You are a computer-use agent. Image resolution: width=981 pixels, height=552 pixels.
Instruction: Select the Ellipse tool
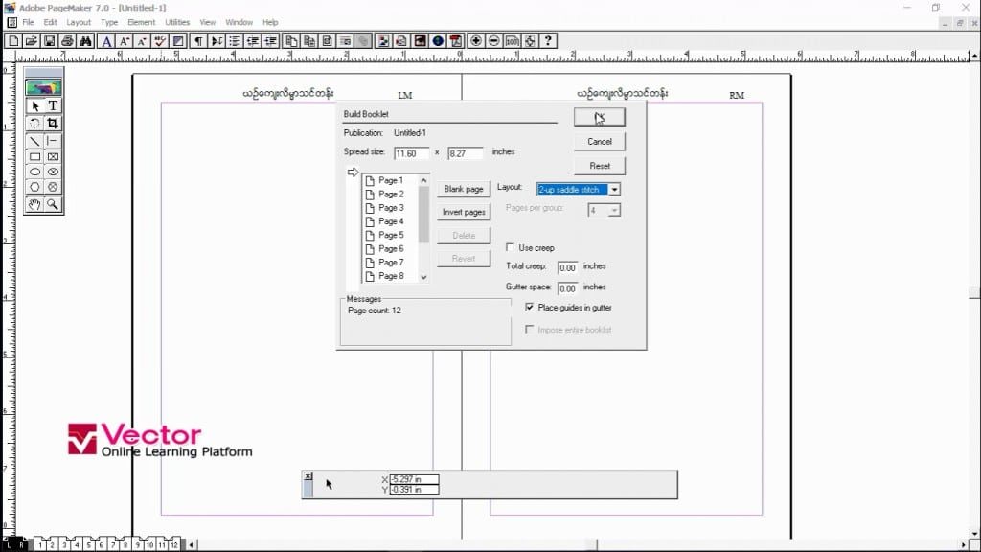35,172
